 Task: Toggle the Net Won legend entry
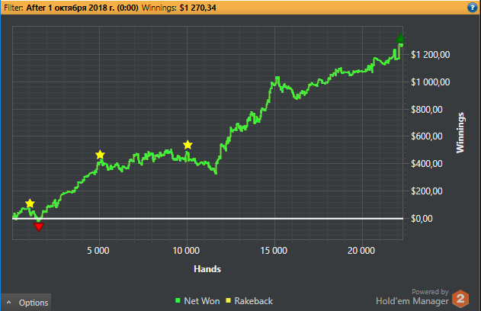tap(197, 301)
